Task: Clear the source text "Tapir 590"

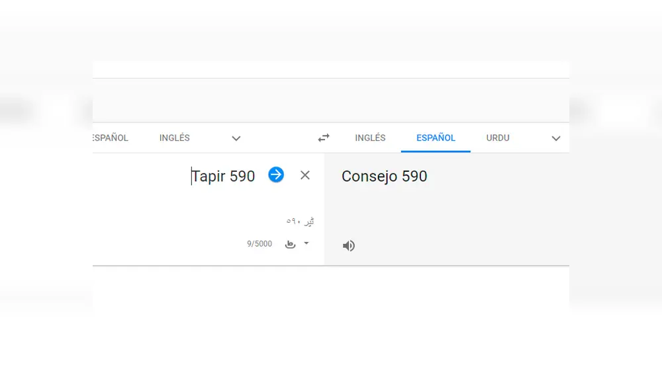Action: coord(305,175)
